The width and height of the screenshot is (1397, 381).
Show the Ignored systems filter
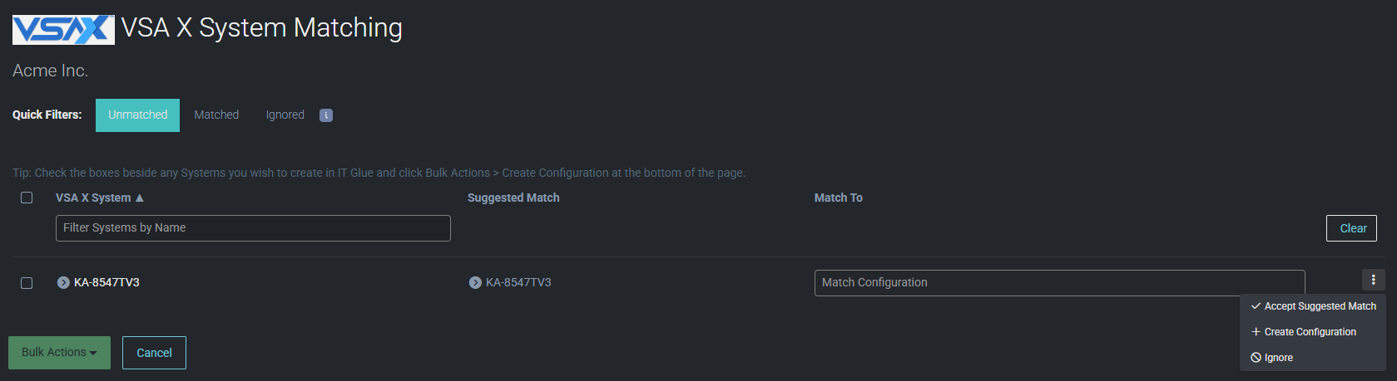(x=285, y=115)
